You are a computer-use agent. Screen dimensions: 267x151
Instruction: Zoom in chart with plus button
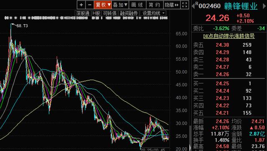(x=81, y=5)
